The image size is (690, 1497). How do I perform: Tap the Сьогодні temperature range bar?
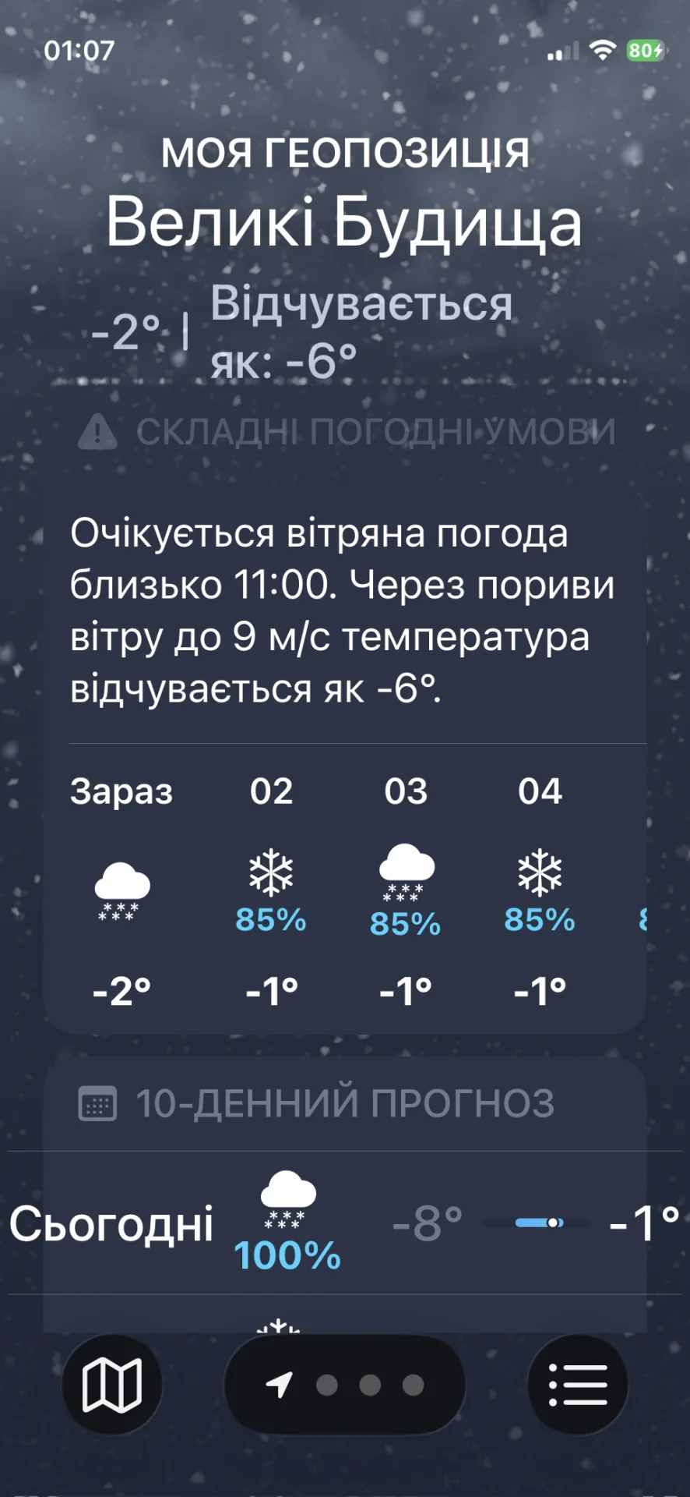pos(536,1223)
